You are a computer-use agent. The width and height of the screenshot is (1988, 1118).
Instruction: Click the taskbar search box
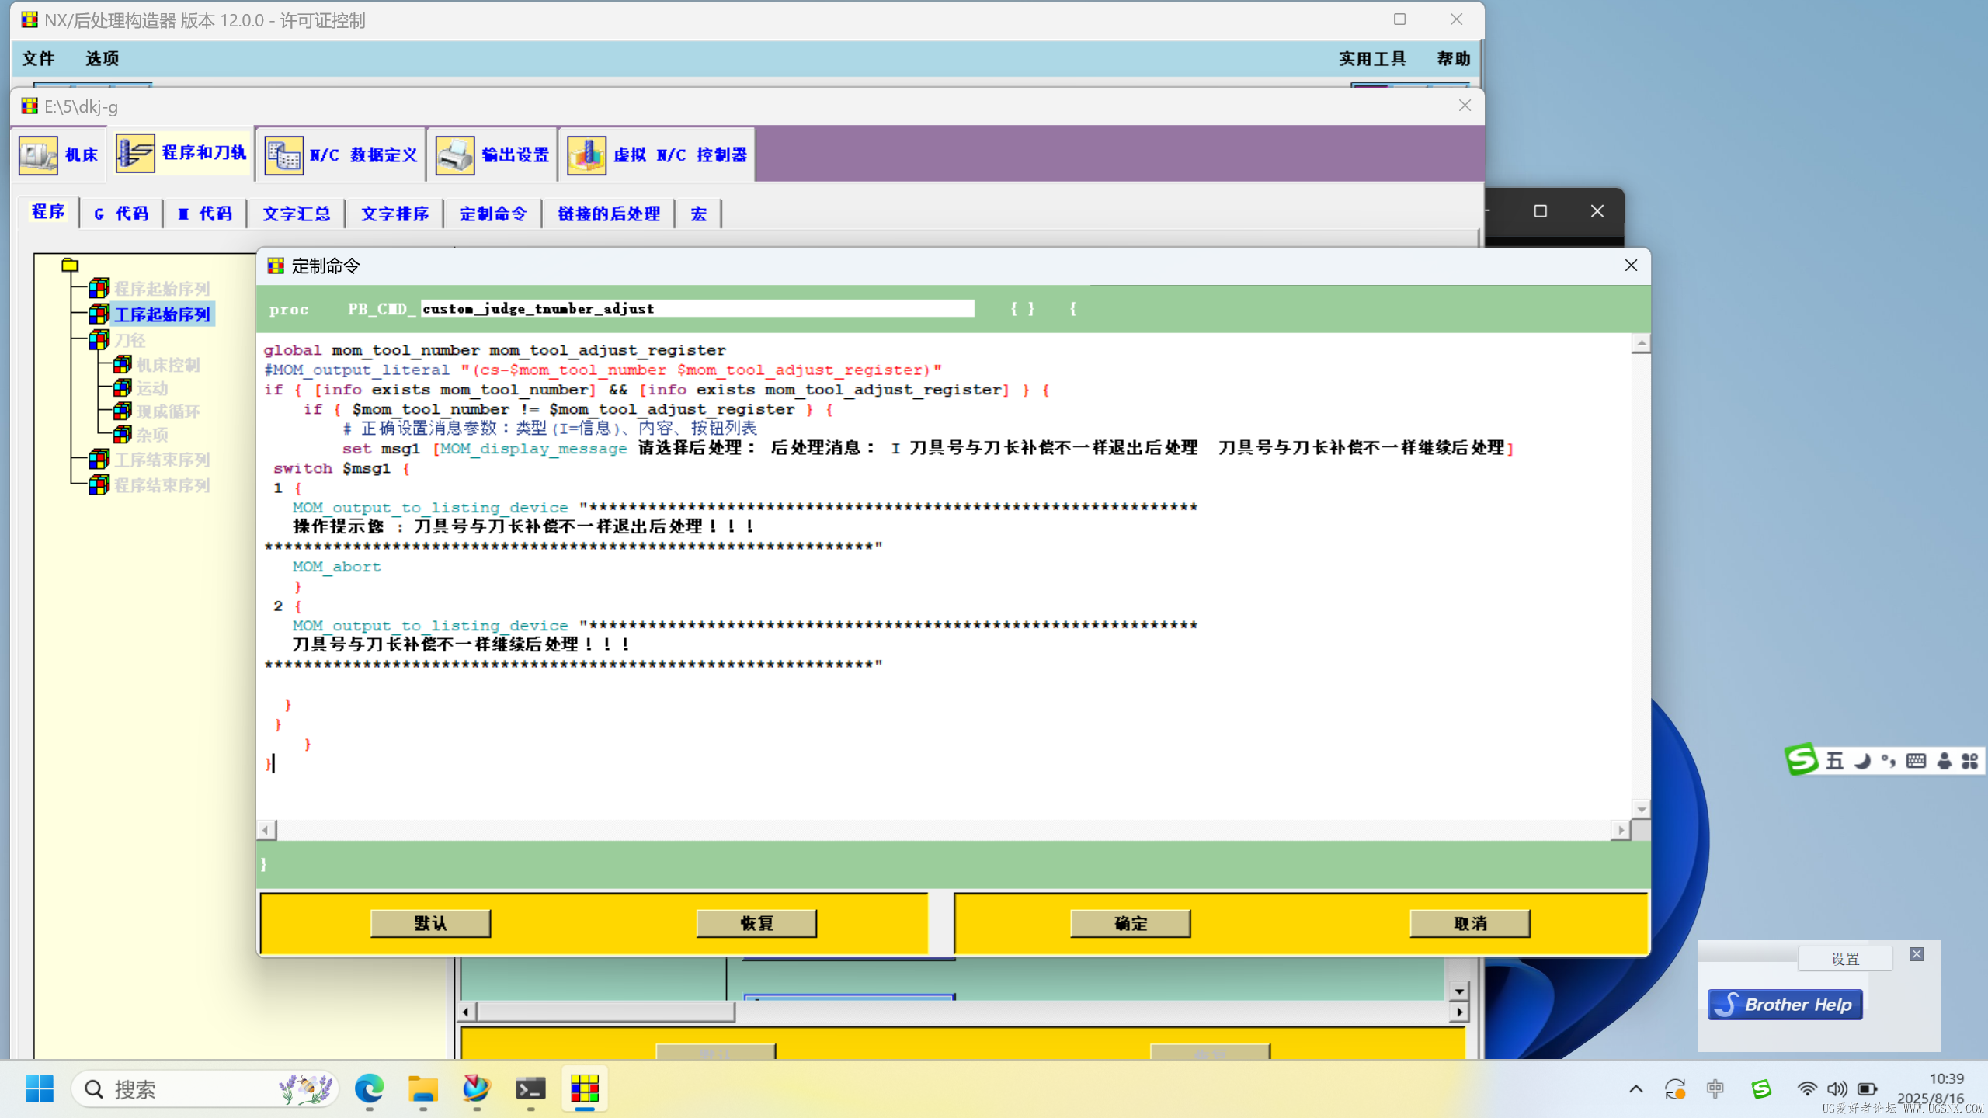pos(205,1089)
